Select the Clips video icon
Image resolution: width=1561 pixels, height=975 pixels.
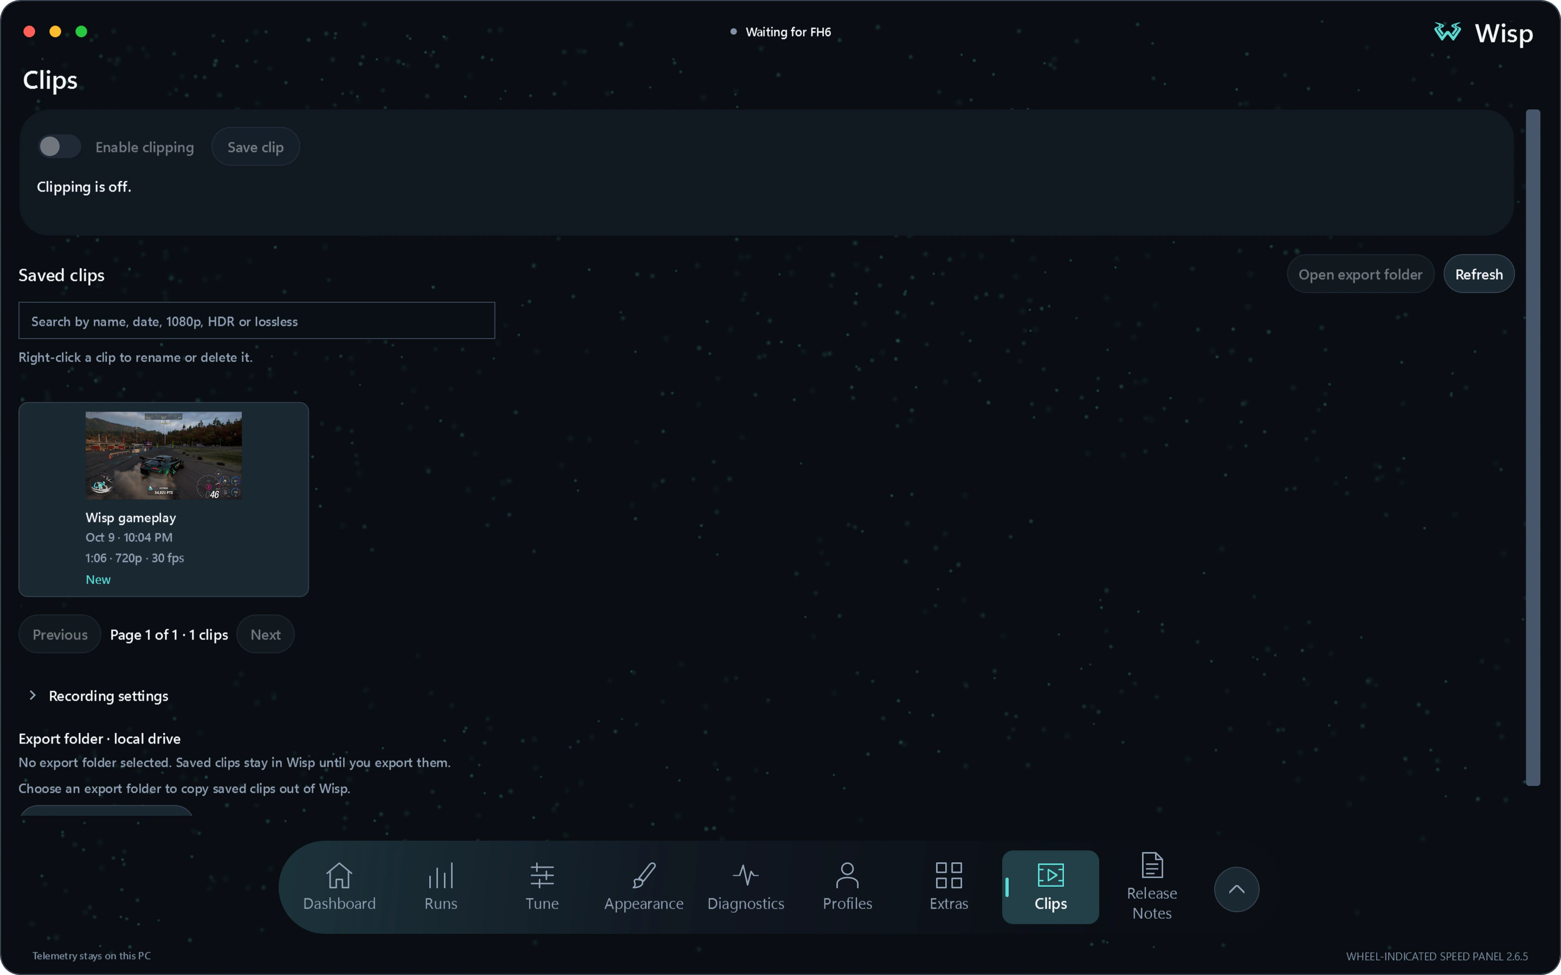1051,875
